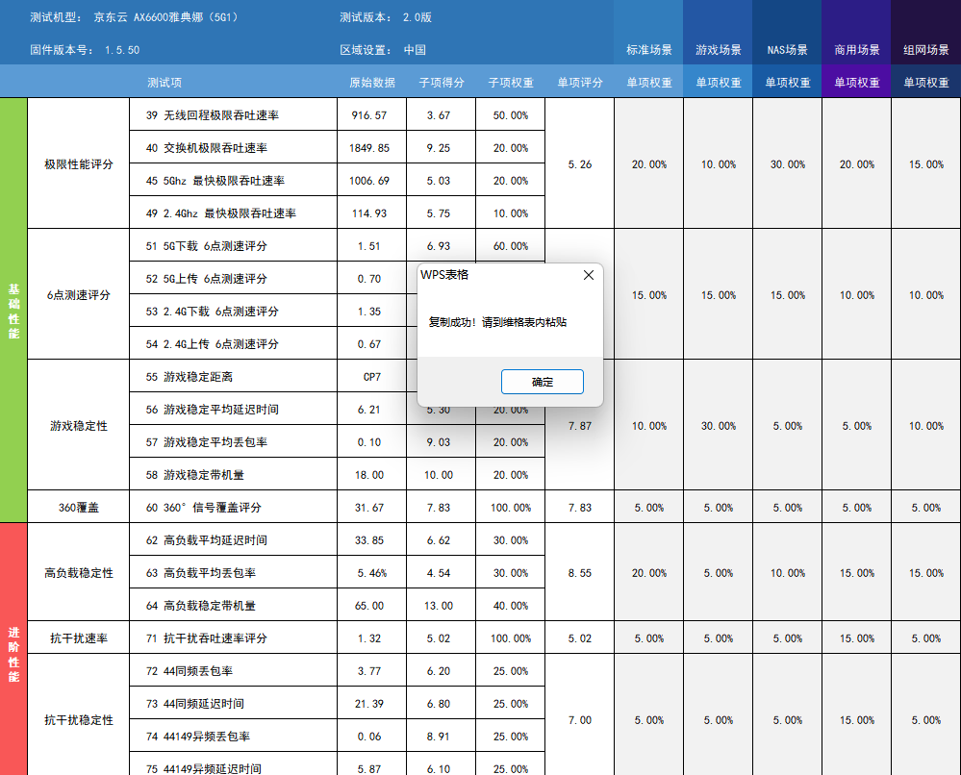Click row 39 无线回程极限吞吐速率
The width and height of the screenshot is (961, 775).
(x=233, y=115)
